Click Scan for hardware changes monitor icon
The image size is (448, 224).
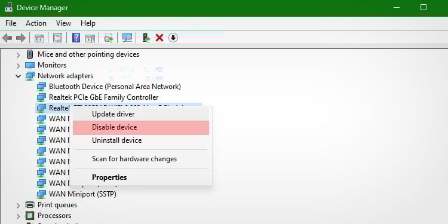pos(127,38)
